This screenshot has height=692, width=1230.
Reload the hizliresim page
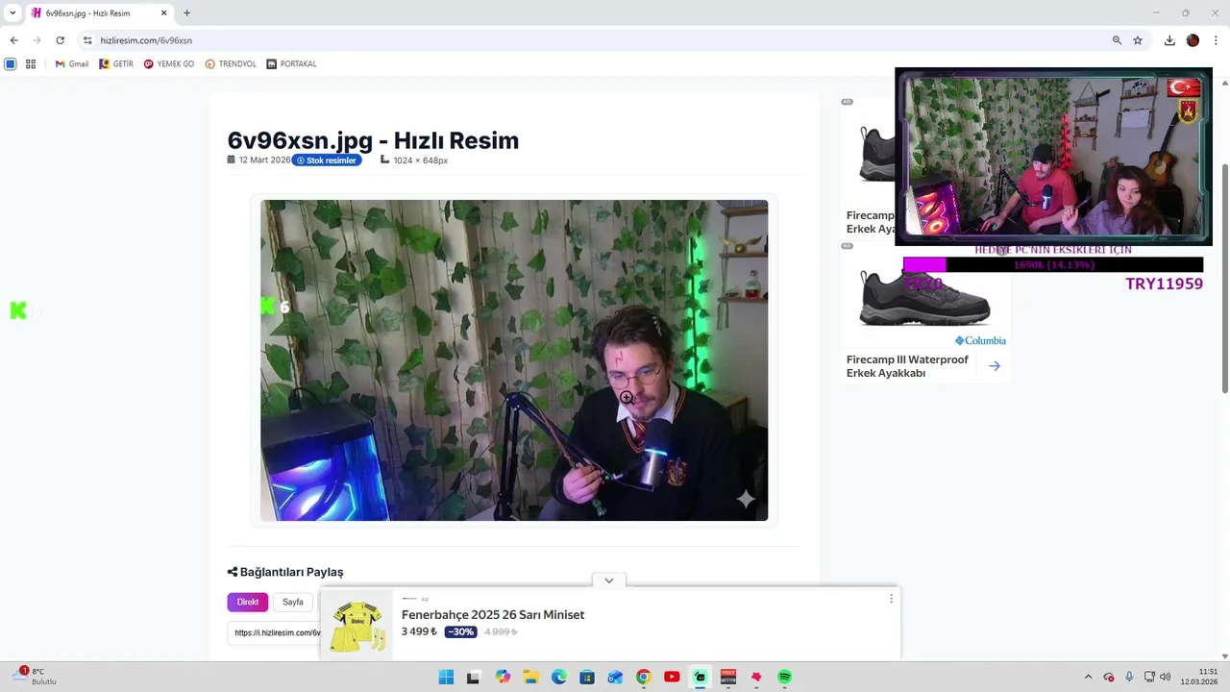60,40
